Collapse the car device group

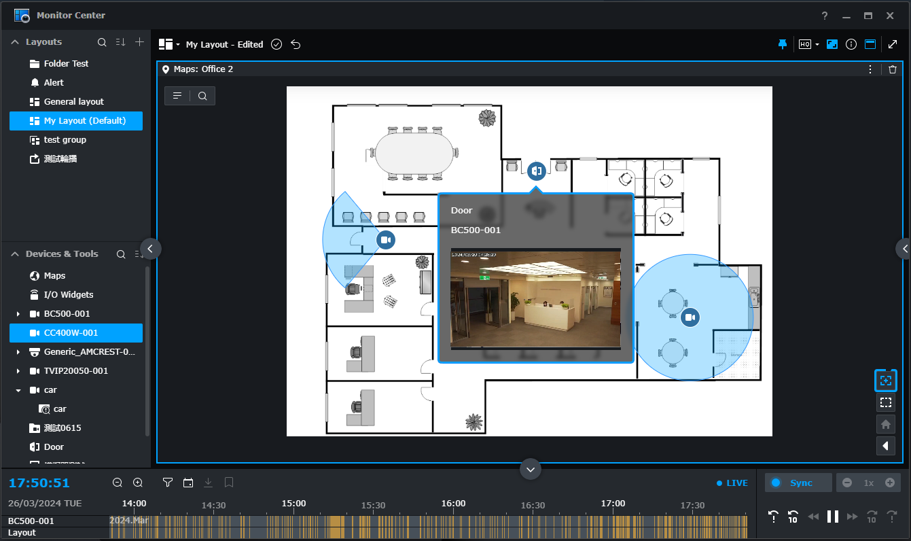(19, 389)
